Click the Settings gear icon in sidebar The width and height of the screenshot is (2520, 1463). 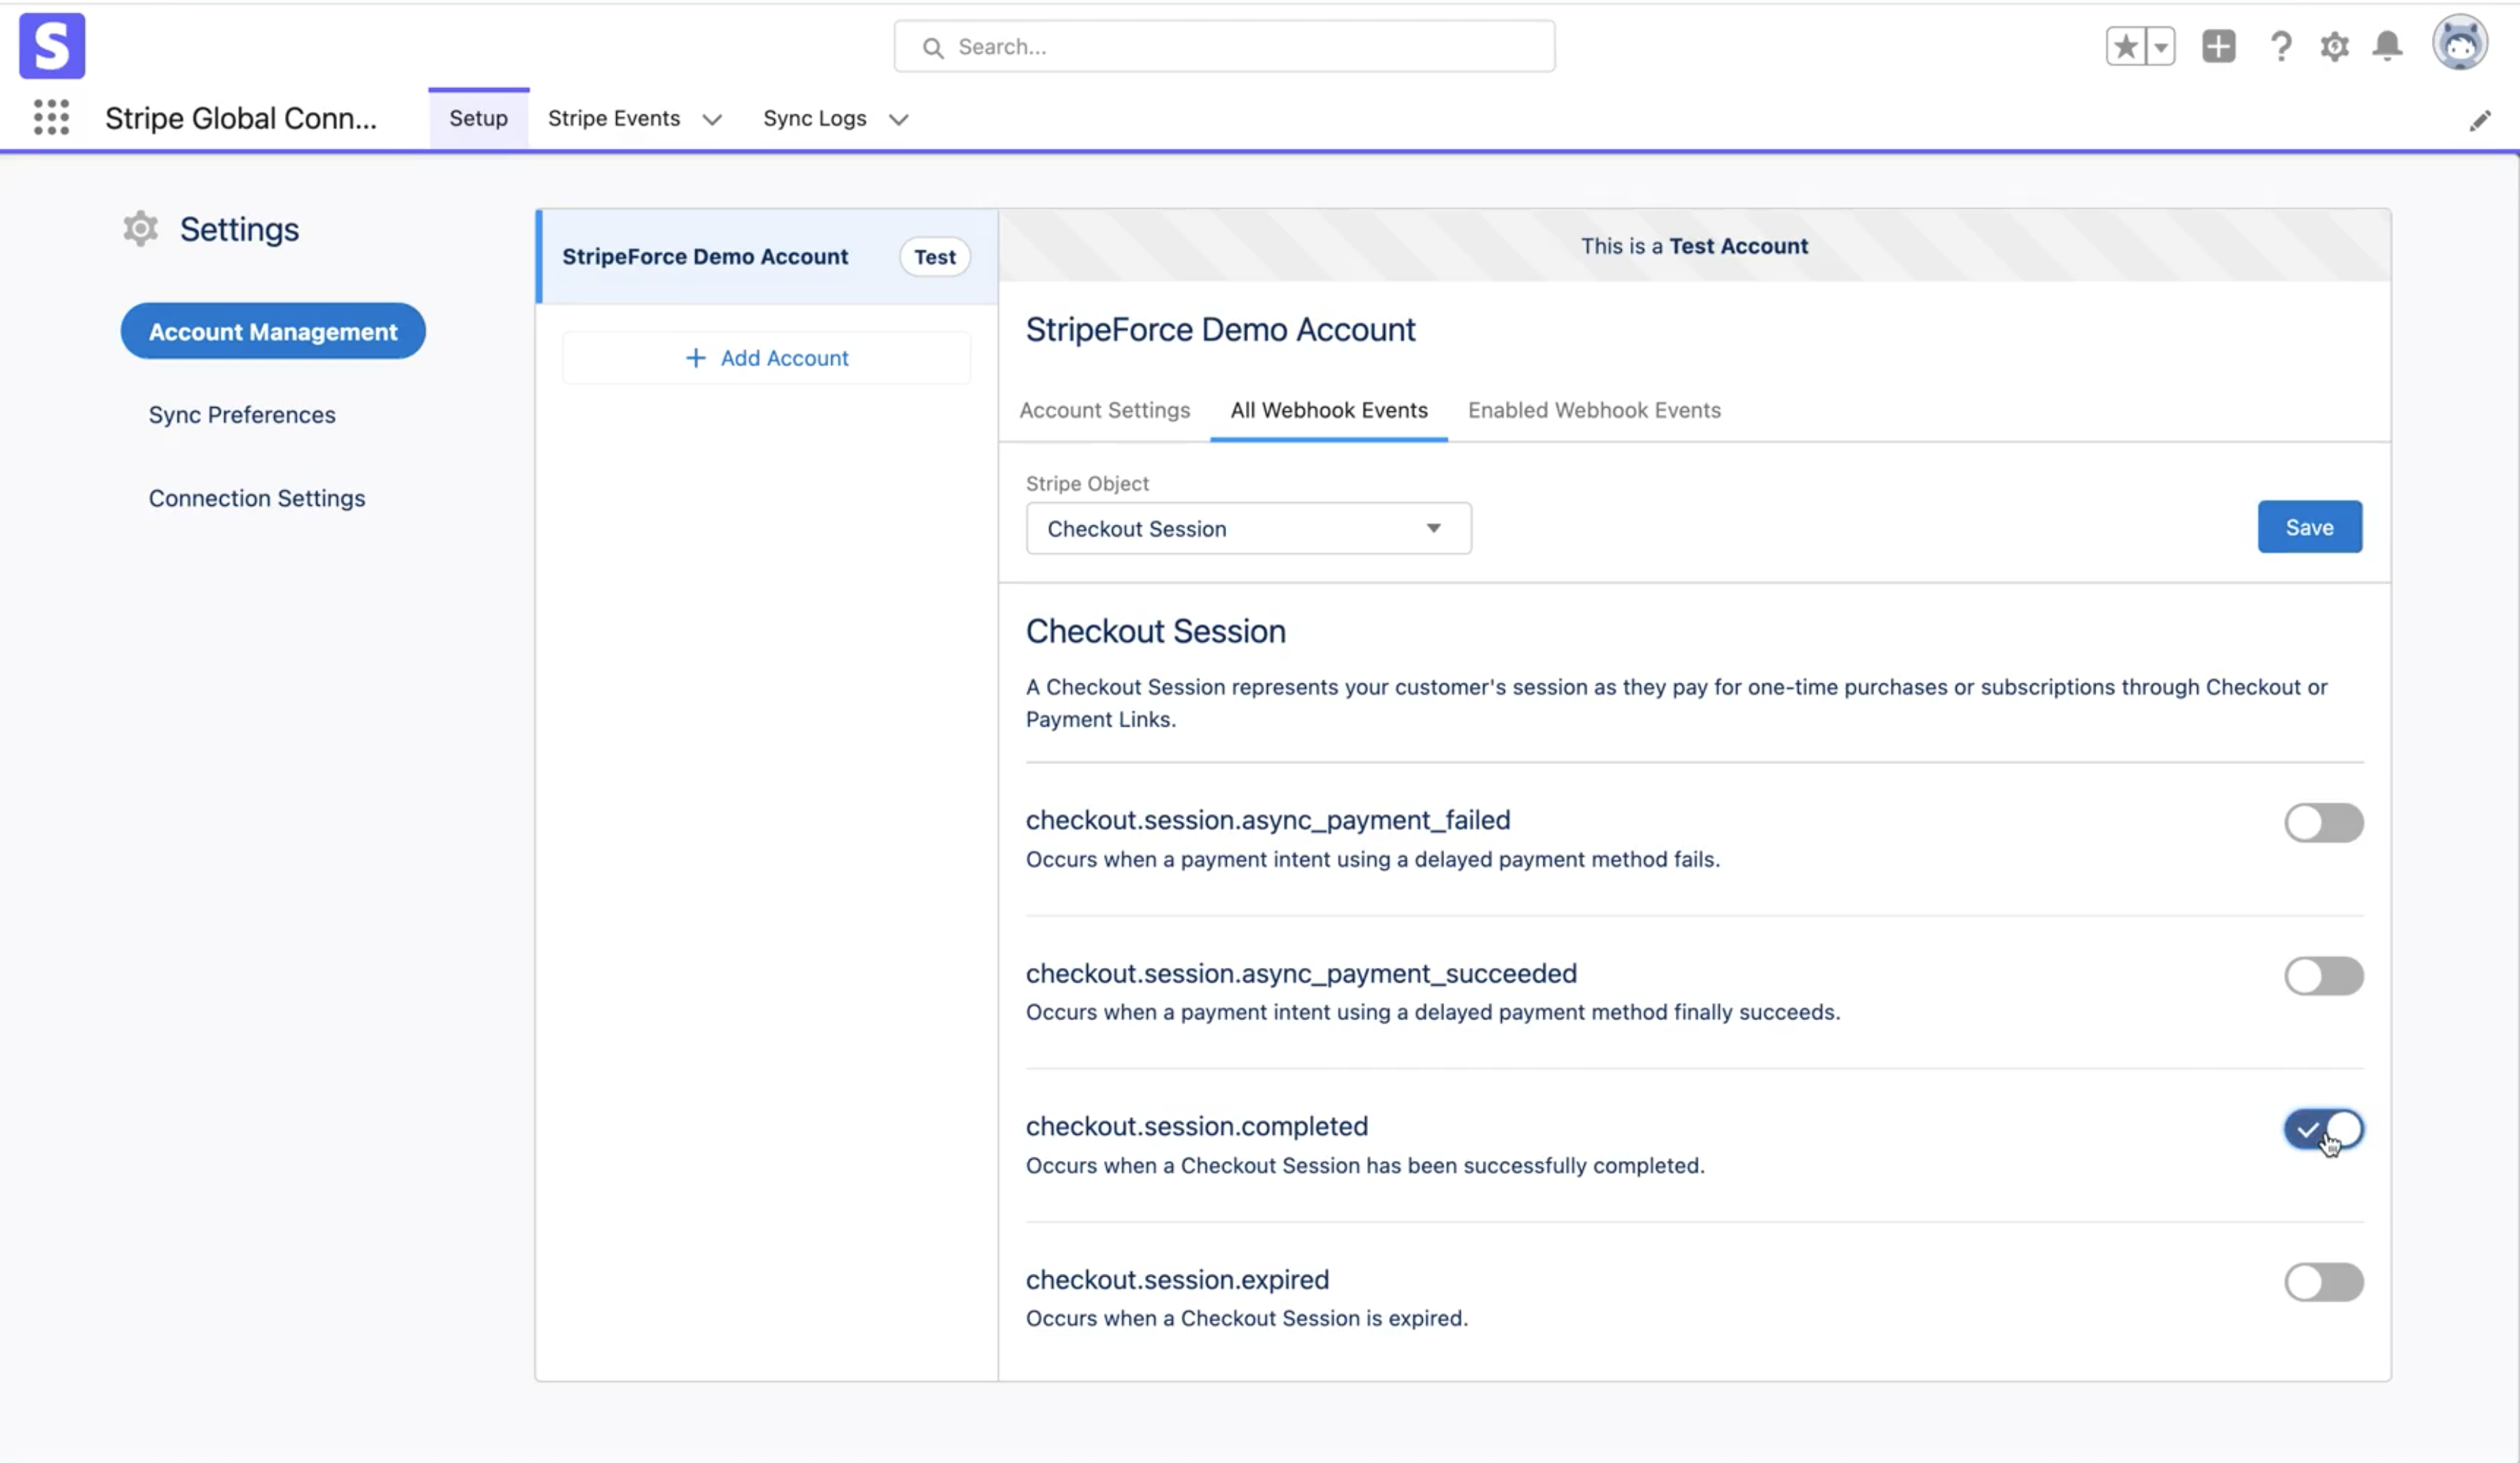click(x=140, y=229)
